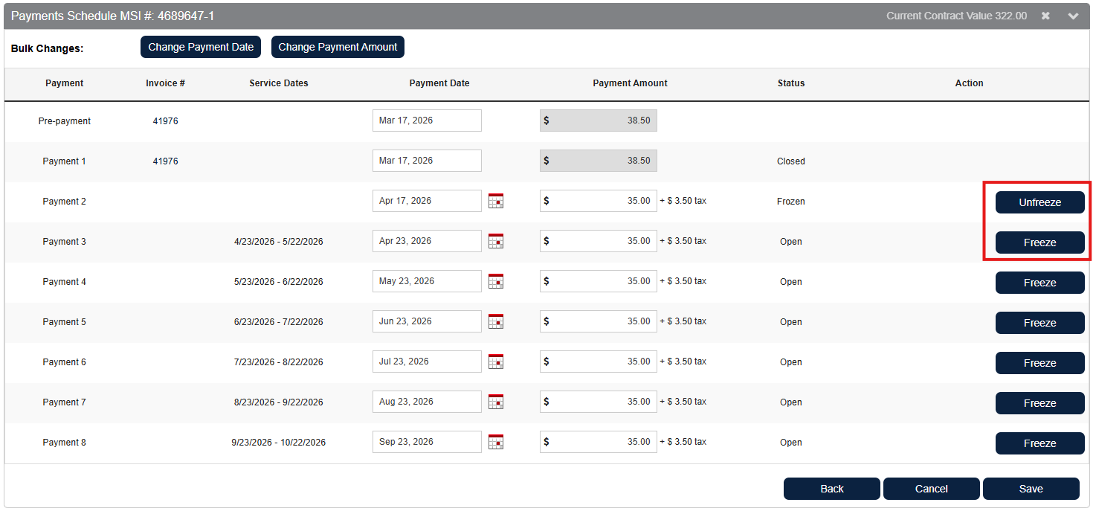This screenshot has width=1096, height=514.
Task: Go Back from payment schedule
Action: point(831,489)
